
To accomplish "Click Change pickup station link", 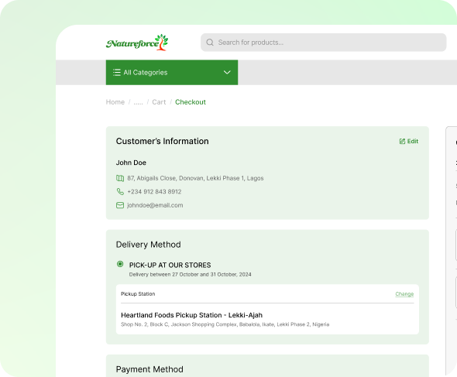I will [404, 294].
